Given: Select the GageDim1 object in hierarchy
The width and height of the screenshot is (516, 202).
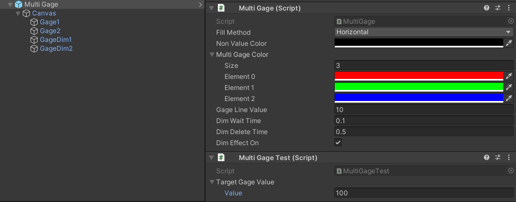Looking at the screenshot, I should tap(56, 40).
